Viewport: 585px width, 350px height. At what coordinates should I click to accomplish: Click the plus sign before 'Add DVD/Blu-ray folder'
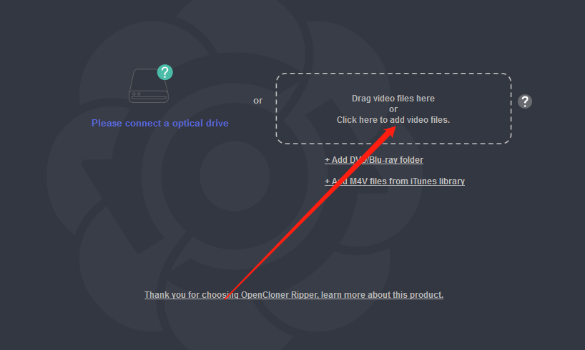pyautogui.click(x=328, y=160)
